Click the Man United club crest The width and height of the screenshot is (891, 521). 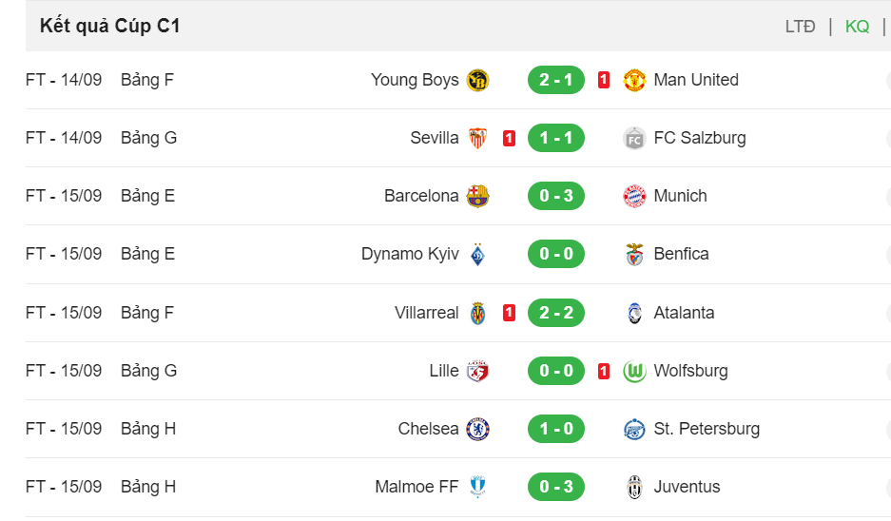click(x=634, y=80)
